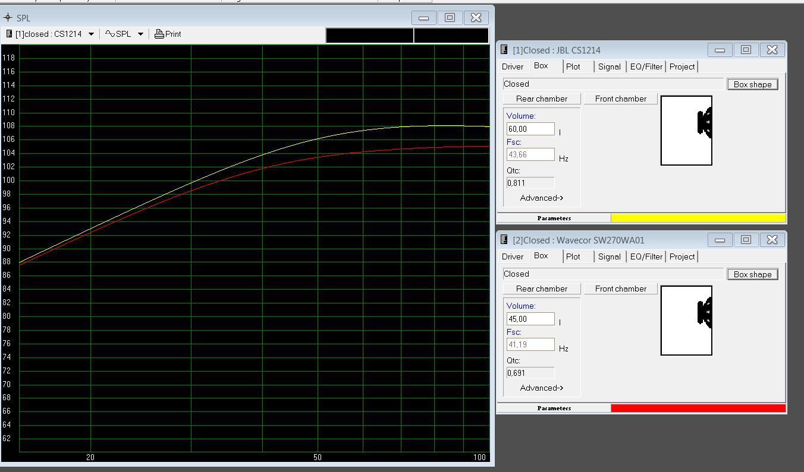804x472 pixels.
Task: Click the 'Closed' box type field in Wavecor window
Action: pyautogui.click(x=613, y=274)
